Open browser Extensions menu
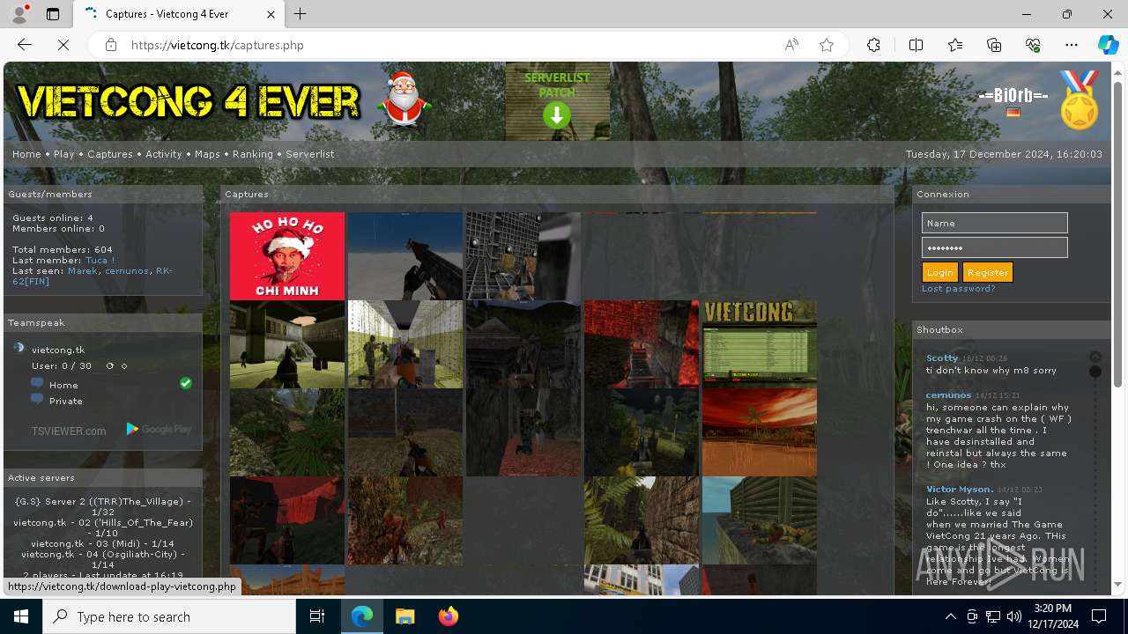Image resolution: width=1128 pixels, height=634 pixels. [x=873, y=45]
